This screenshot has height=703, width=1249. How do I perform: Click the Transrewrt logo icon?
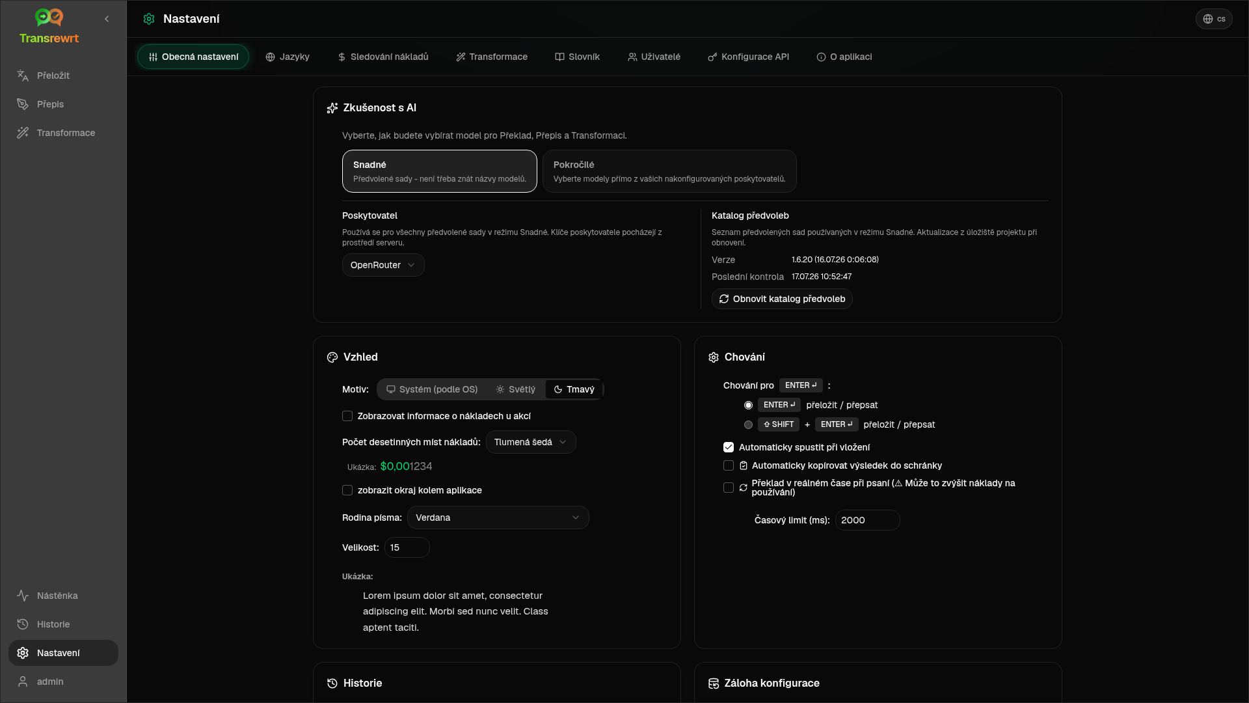tap(49, 17)
